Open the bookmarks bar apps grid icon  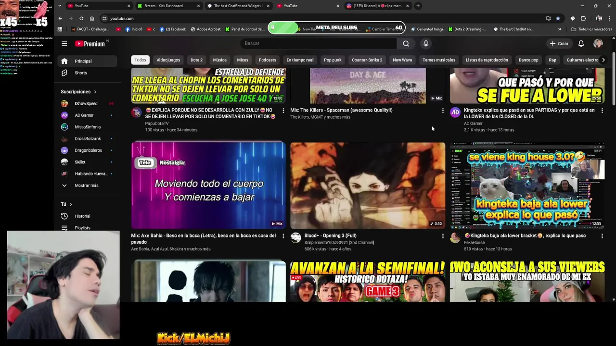point(60,29)
